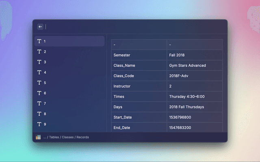Click the back arrow button
This screenshot has width=260, height=162.
40,27
